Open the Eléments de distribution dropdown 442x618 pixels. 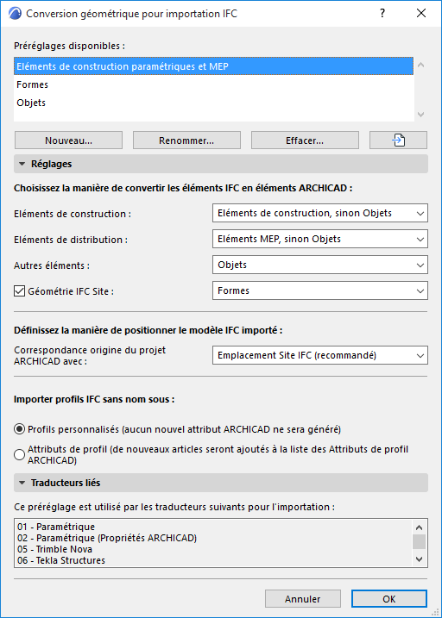click(x=320, y=239)
